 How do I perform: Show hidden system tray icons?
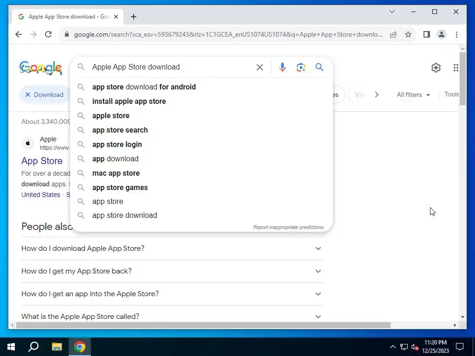click(x=392, y=347)
